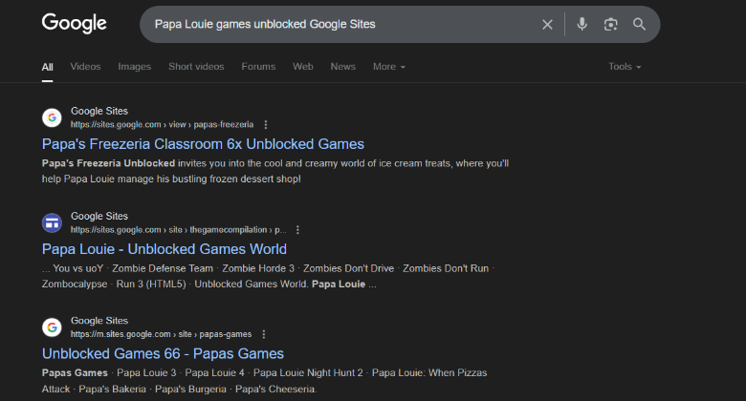
Task: Click the blue Google Sites favicon
Action: (x=52, y=222)
